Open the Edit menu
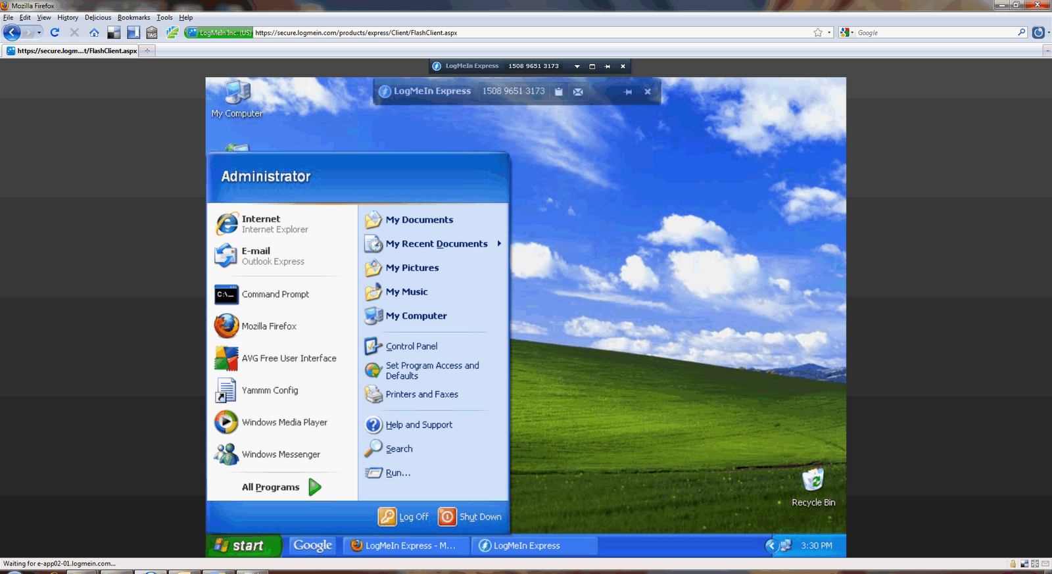The image size is (1052, 574). (25, 18)
